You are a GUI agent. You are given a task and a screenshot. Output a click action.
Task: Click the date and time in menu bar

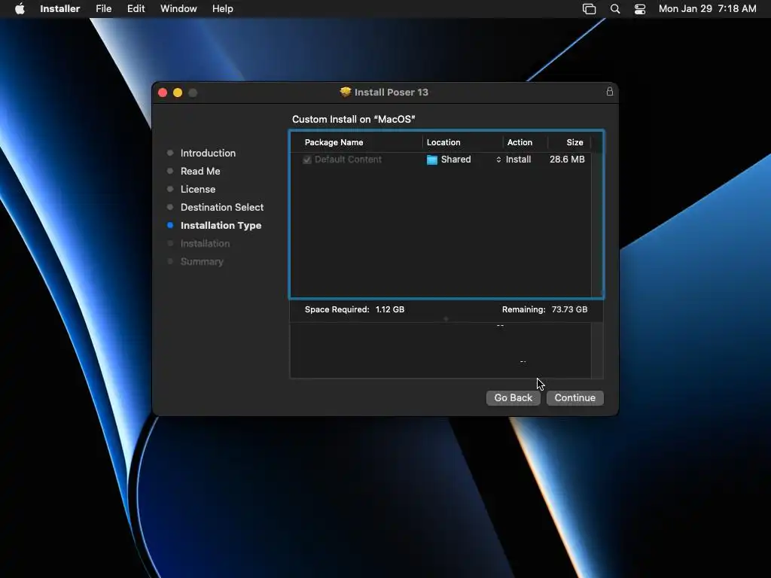(x=707, y=9)
